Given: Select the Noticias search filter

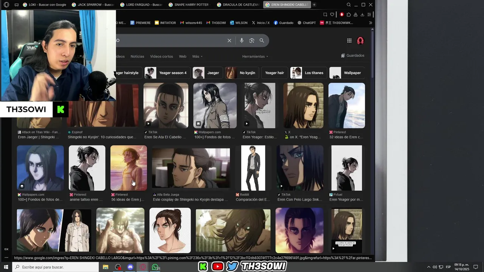Looking at the screenshot, I should click(x=137, y=56).
